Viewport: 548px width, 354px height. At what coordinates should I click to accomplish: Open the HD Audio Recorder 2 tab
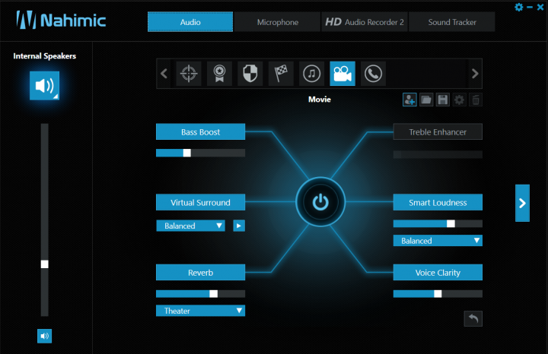click(365, 22)
